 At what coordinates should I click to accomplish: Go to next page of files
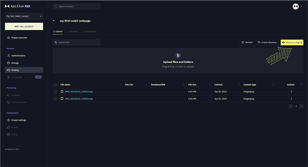point(301,106)
